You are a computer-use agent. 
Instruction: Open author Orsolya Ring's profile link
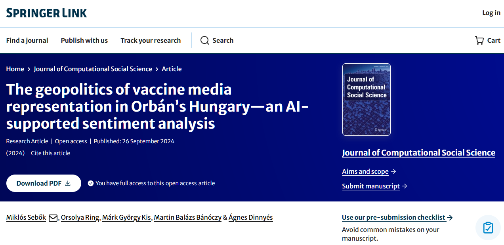tap(80, 217)
